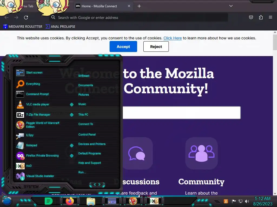Click the Java tray icon

click(x=226, y=201)
